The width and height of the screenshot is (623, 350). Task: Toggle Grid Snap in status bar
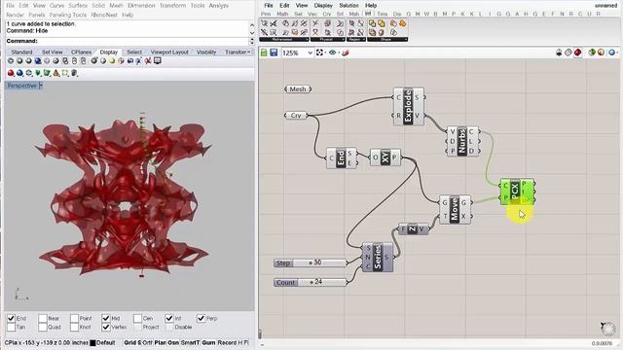132,342
